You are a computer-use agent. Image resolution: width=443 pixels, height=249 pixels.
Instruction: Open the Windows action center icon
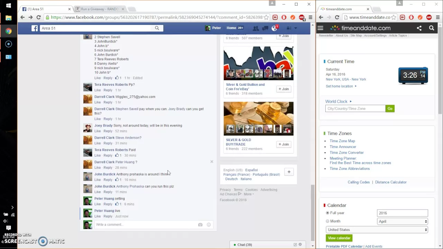click(x=9, y=228)
